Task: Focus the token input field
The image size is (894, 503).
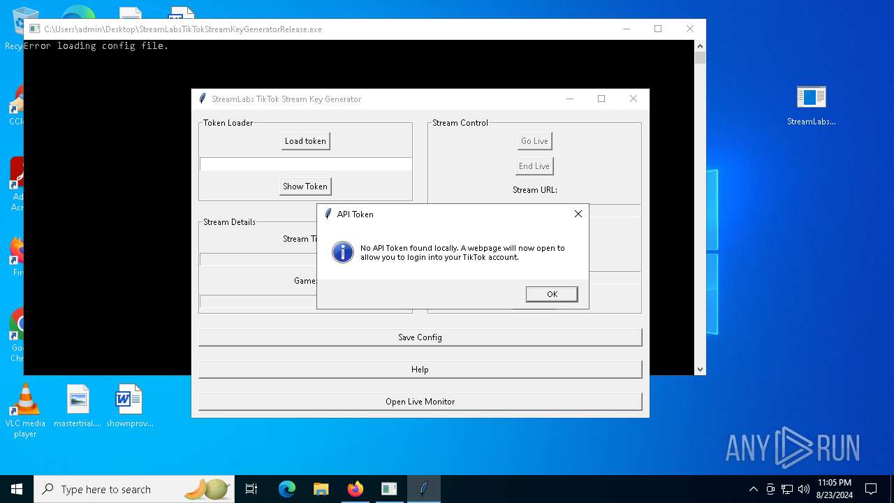Action: (305, 164)
